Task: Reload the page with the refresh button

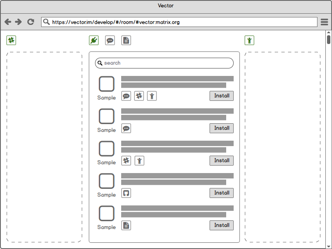Action: point(31,22)
